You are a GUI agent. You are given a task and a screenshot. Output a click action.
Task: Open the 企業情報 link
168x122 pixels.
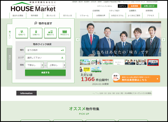coord(96,11)
